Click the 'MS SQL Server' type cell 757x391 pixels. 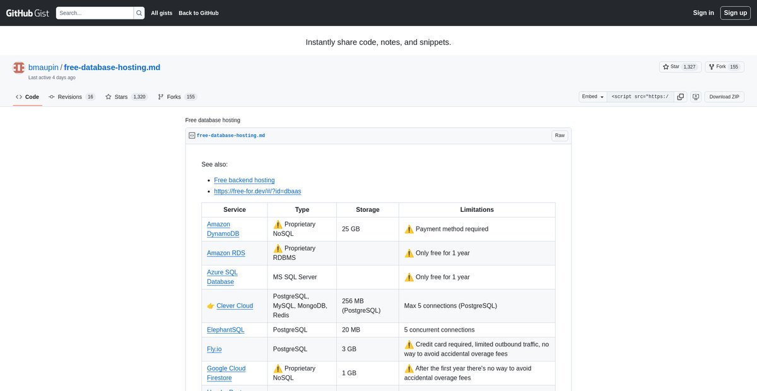302,277
